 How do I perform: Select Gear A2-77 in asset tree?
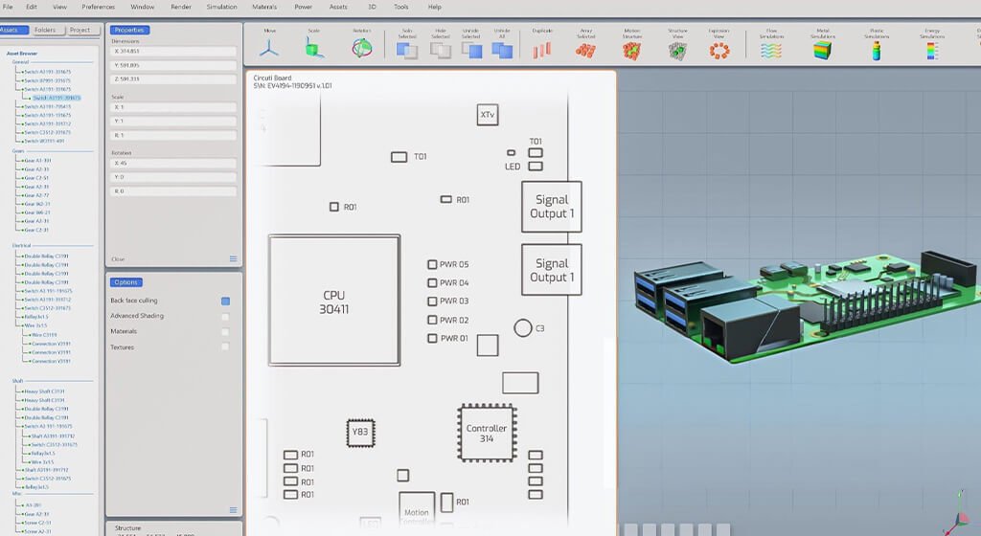tap(35, 195)
